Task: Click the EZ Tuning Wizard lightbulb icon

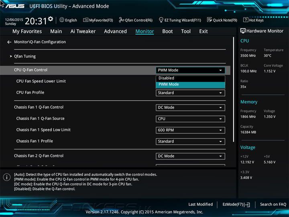Action: click(161, 20)
